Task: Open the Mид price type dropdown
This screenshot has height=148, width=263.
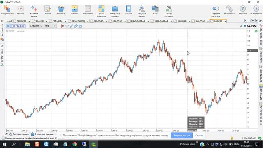Action: [50, 26]
